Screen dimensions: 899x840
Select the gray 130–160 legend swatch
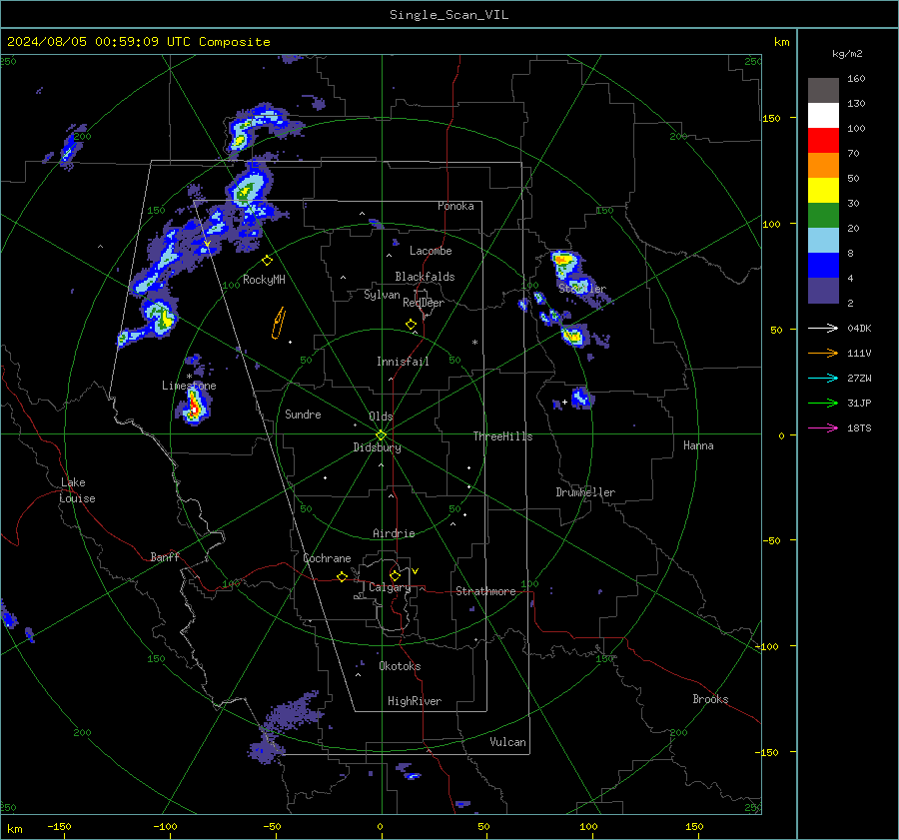(823, 90)
